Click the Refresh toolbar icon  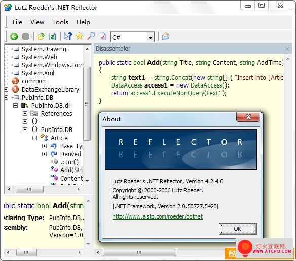[52, 37]
